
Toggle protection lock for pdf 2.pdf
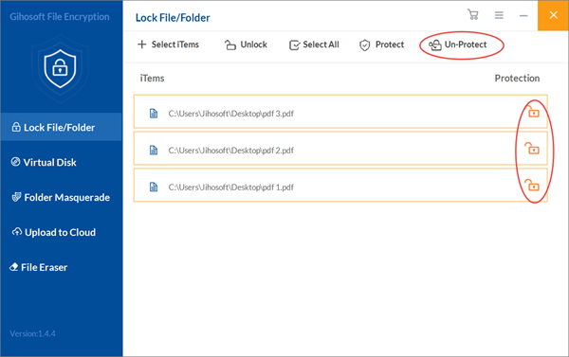[532, 149]
